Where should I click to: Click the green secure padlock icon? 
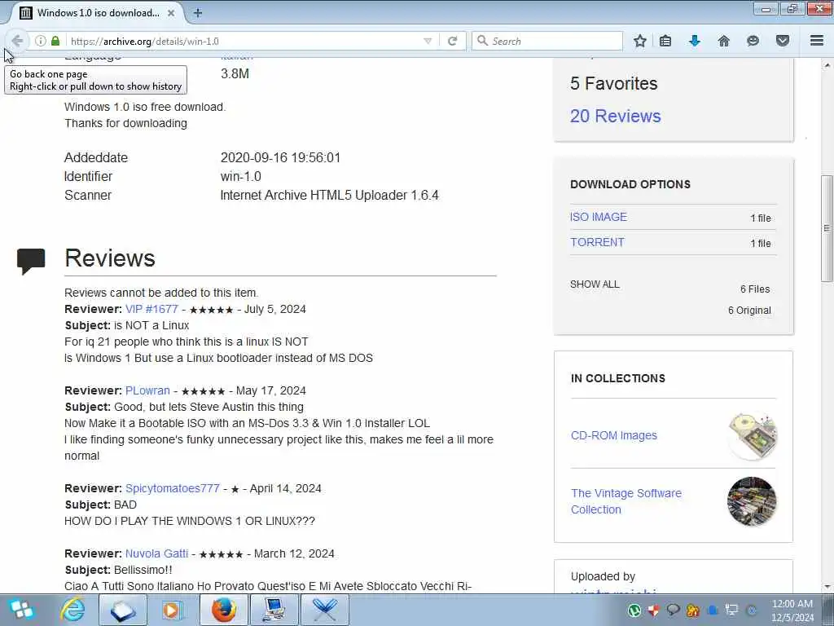click(x=55, y=41)
